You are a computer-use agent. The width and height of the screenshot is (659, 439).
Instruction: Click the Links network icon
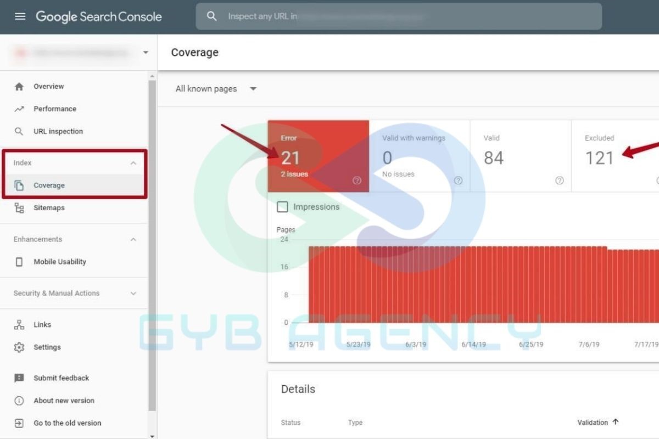click(19, 325)
